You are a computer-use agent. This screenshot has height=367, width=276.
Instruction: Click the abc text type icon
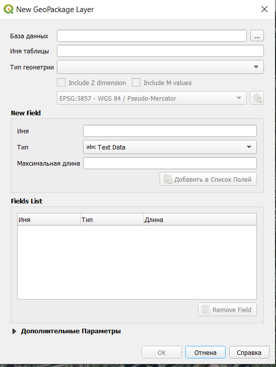click(91, 147)
